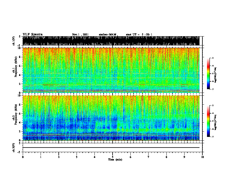Click the 'start UT = 5 : 50: 1' text
This screenshot has height=176, width=228.
click(x=139, y=35)
